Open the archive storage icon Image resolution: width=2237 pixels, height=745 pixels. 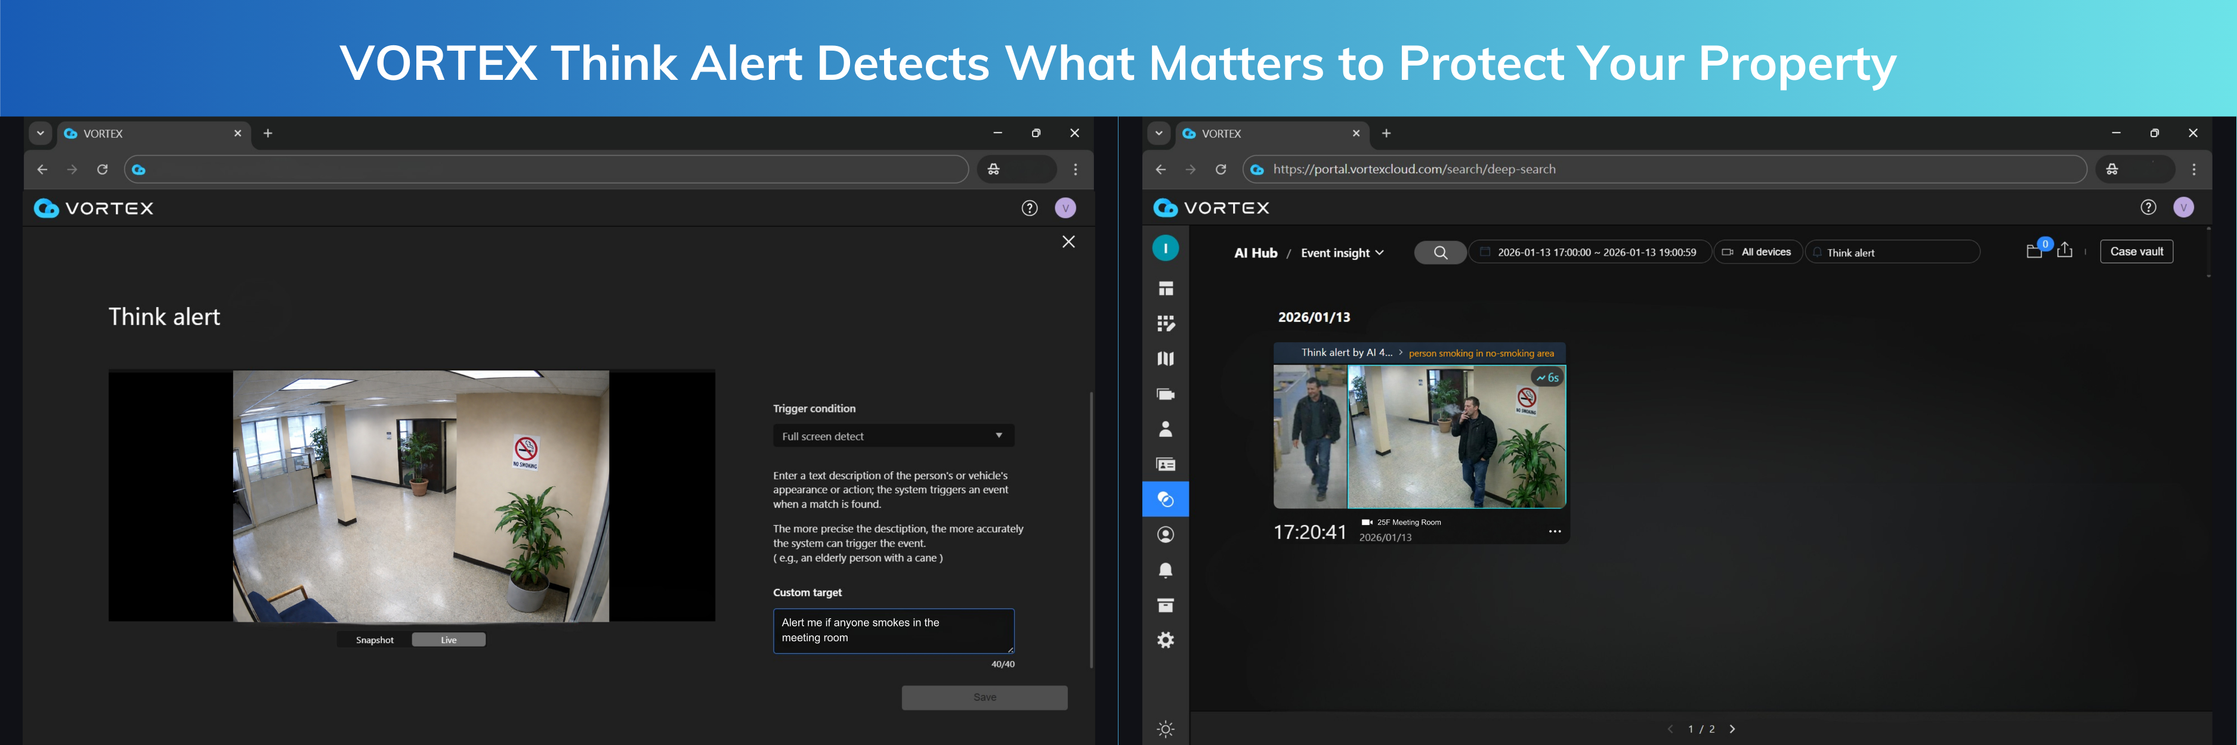[x=1166, y=604]
